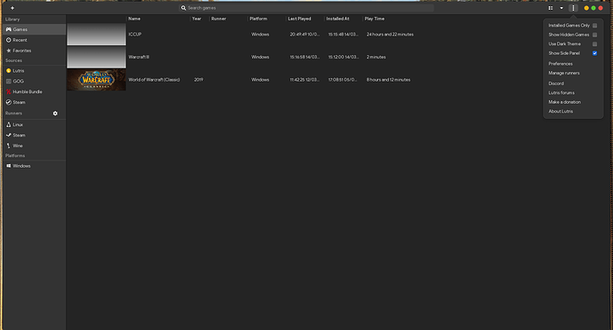Screen dimensions: 613x330
Task: Filter by the Windows platform
Action: pos(34,166)
